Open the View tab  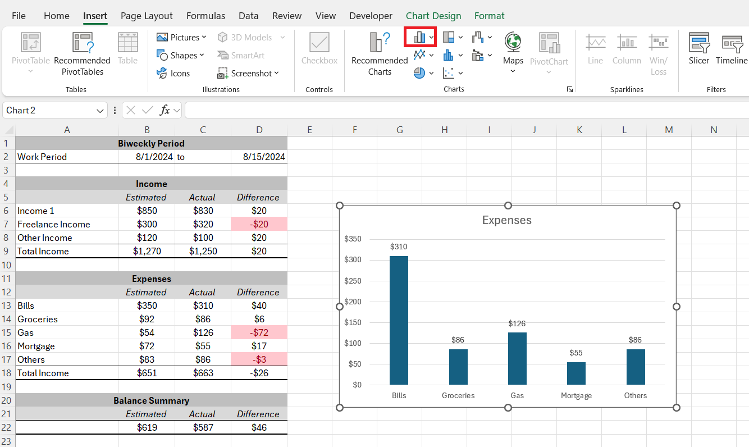[326, 16]
